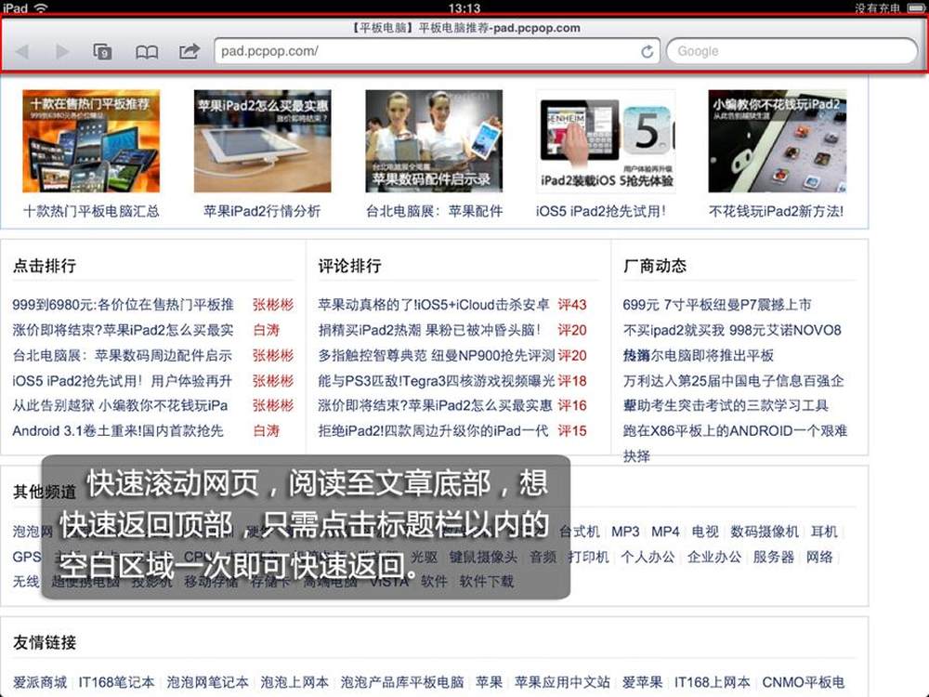This screenshot has width=929, height=697.
Task: Open friendly link IT168上网本
Action: click(713, 682)
